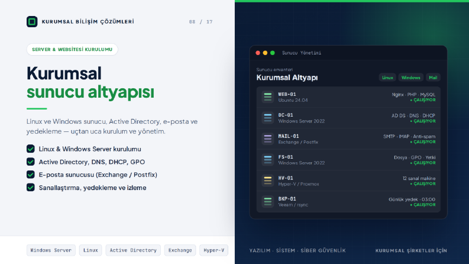The width and height of the screenshot is (469, 264).
Task: Click the green maximize dot in Sunucu Yönetimi
Action: tap(273, 53)
